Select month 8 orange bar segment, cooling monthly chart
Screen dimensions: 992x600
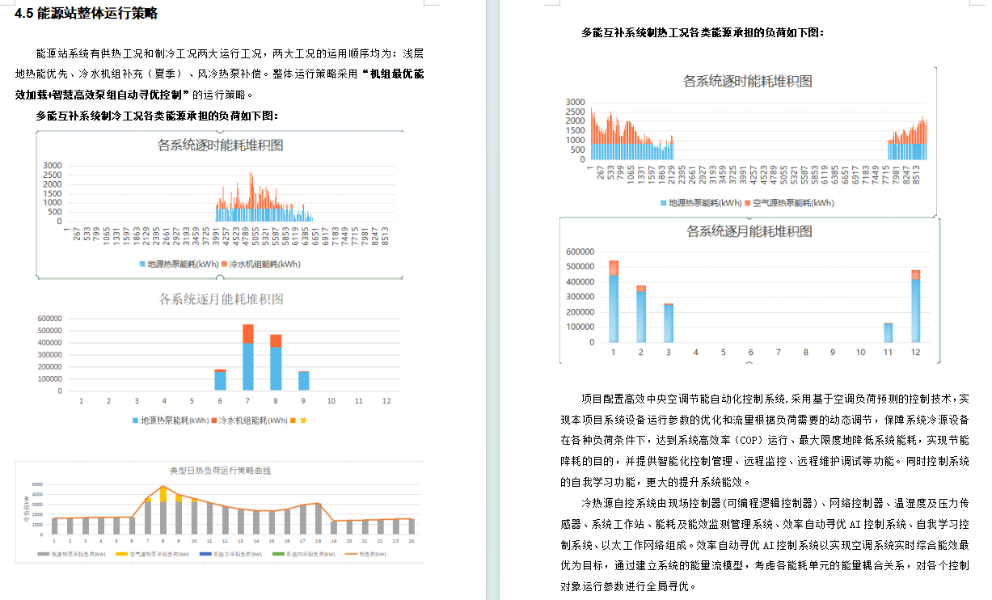tap(276, 340)
